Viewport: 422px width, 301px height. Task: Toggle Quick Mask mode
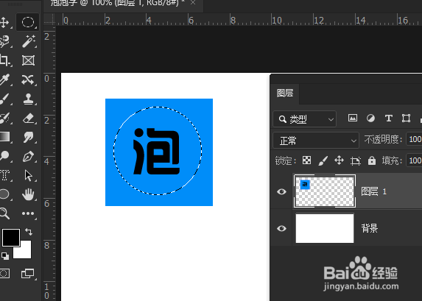pos(4,274)
